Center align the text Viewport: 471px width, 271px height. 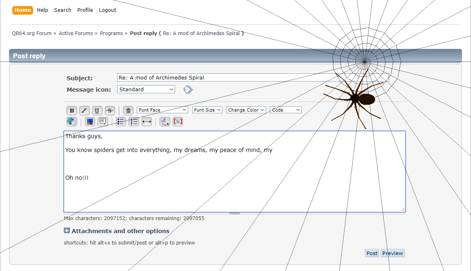[129, 110]
